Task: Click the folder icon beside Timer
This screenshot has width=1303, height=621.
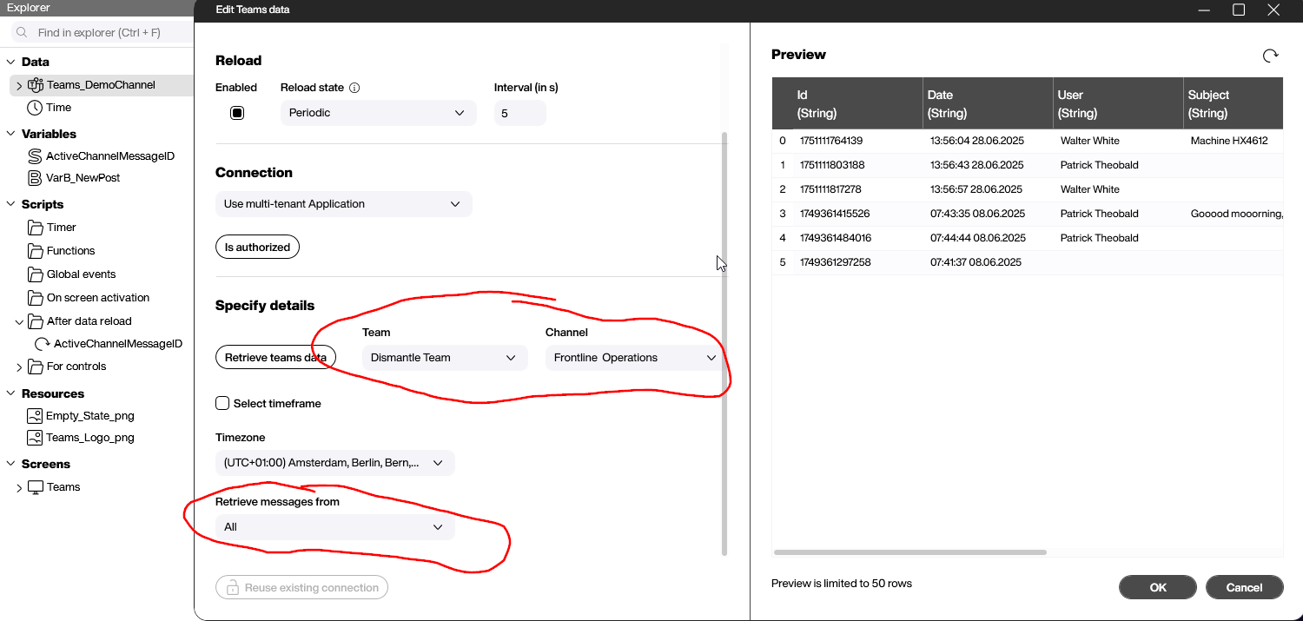Action: (35, 228)
